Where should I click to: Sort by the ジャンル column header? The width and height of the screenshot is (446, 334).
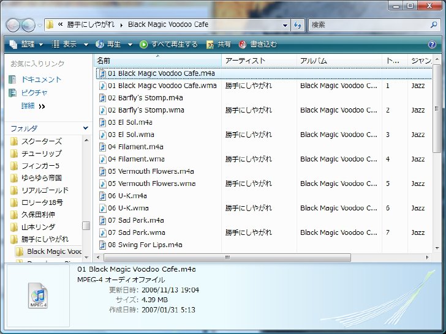tap(420, 61)
